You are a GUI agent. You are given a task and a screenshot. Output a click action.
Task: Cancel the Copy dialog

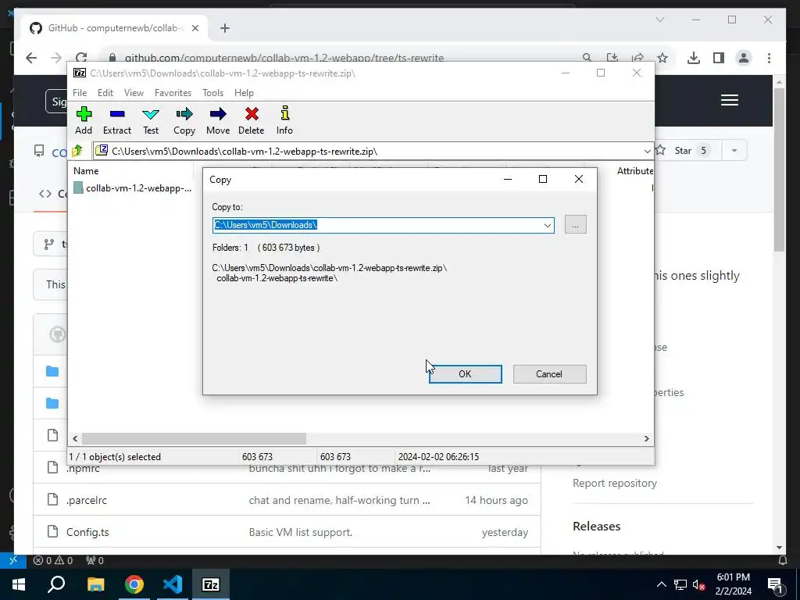pos(549,374)
